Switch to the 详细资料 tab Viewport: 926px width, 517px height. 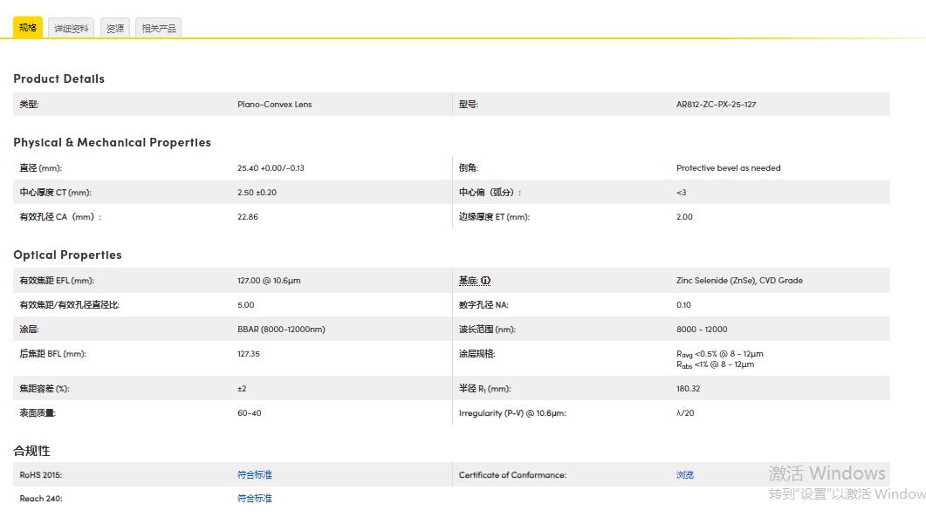point(71,27)
